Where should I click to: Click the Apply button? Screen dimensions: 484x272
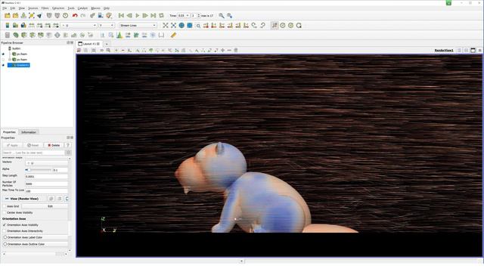12,145
